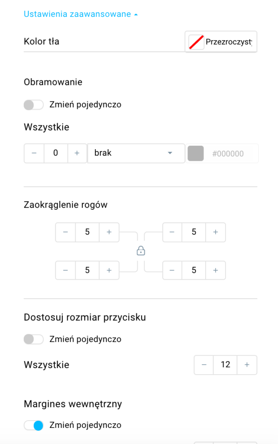278x444 pixels.
Task: Increase the bottom-right corner radius with plus
Action: coord(216,270)
